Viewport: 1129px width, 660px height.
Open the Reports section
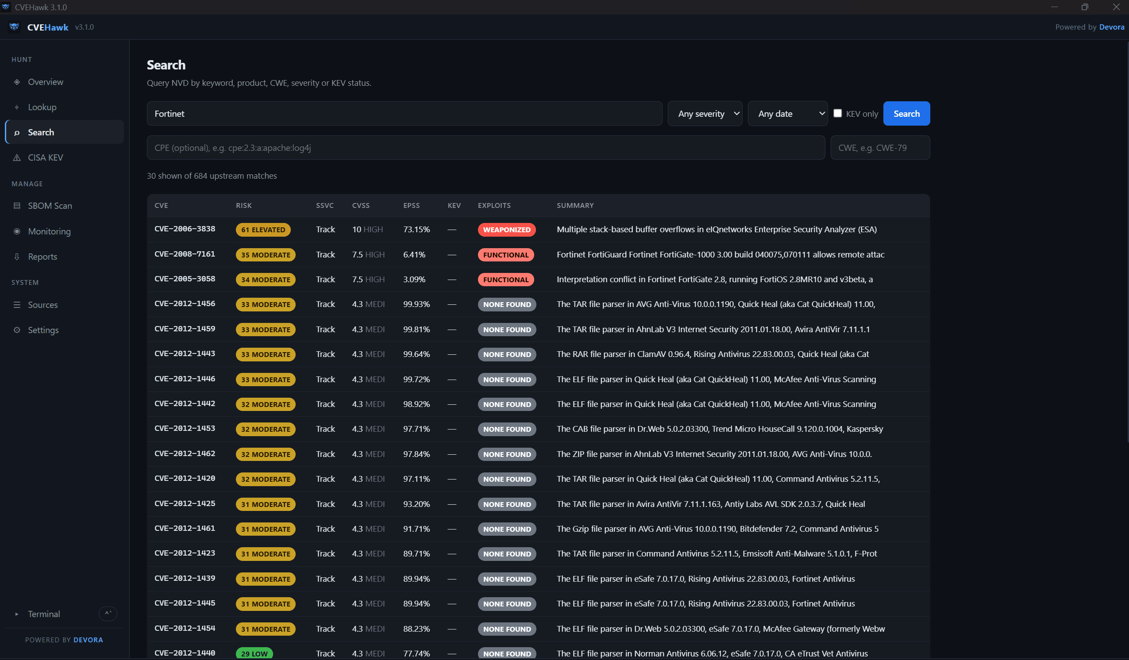(x=65, y=257)
